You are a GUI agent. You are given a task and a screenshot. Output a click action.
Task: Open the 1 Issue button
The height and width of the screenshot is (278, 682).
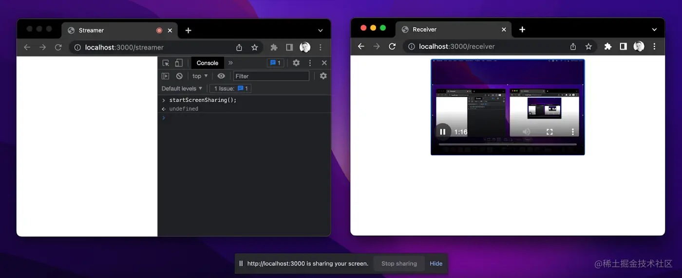tap(230, 88)
